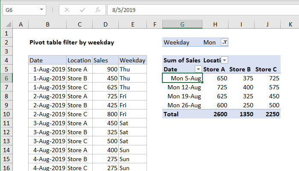This screenshot has width=299, height=171.
Task: Select row 2 header
Action: [6, 42]
